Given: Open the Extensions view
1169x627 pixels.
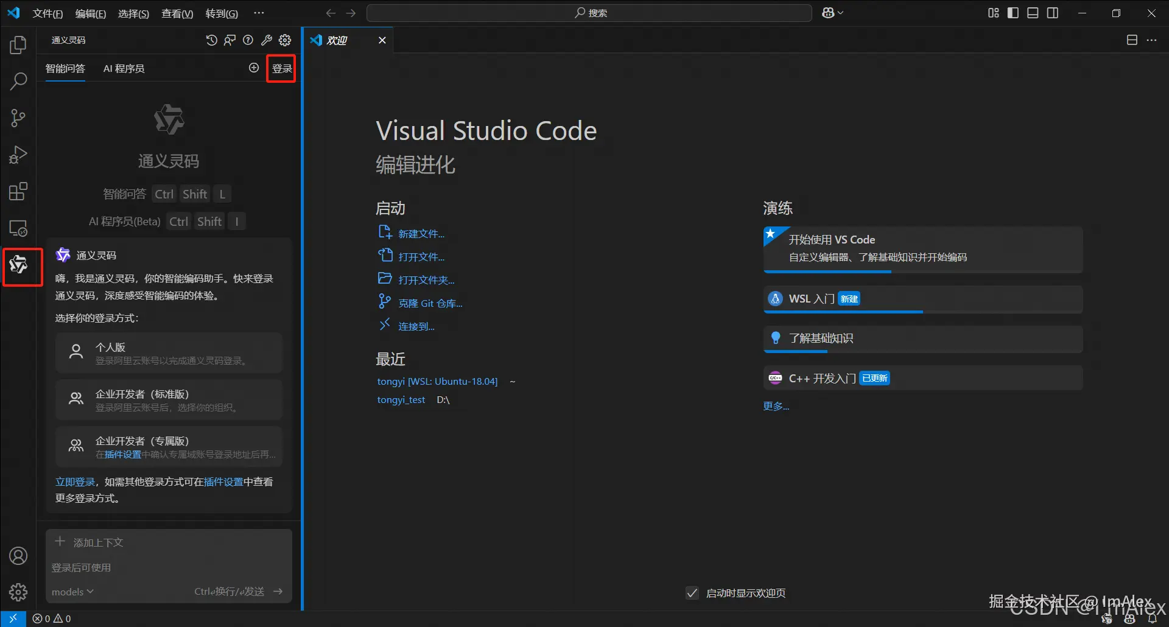Looking at the screenshot, I should click(x=18, y=192).
